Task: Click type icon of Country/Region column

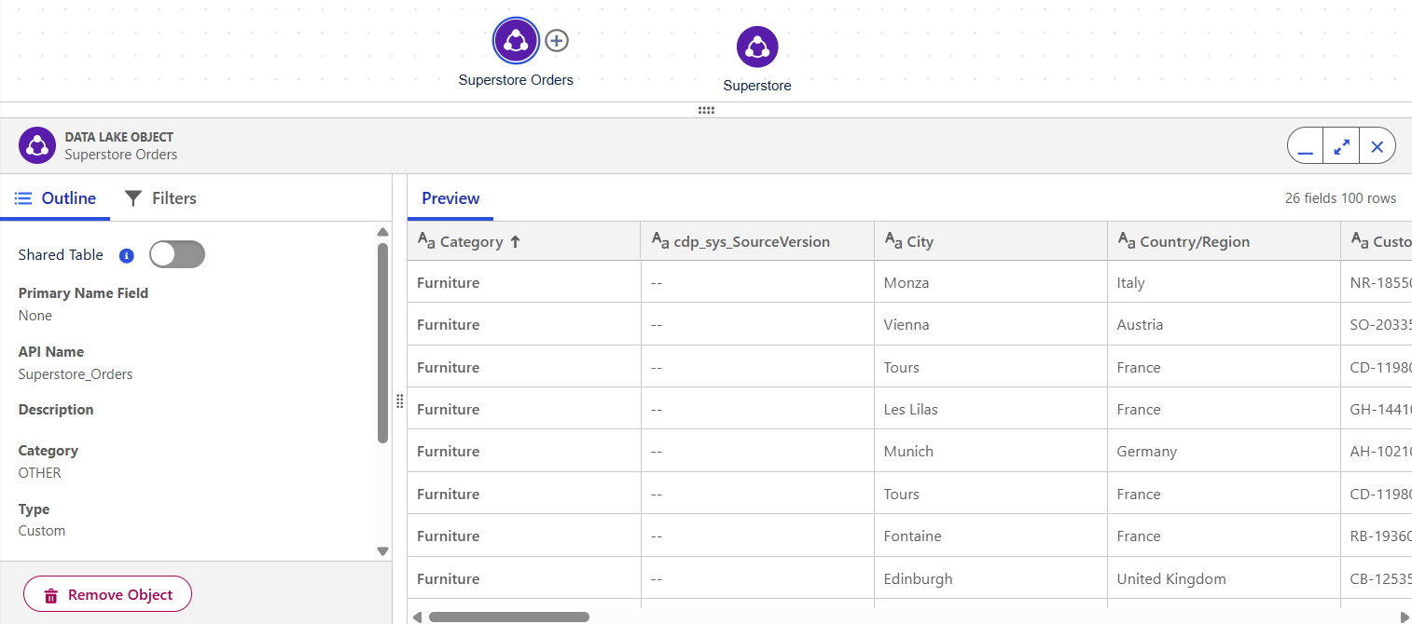Action: [x=1126, y=241]
